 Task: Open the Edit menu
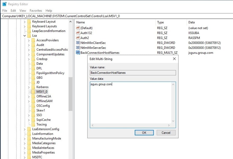tap(13, 11)
